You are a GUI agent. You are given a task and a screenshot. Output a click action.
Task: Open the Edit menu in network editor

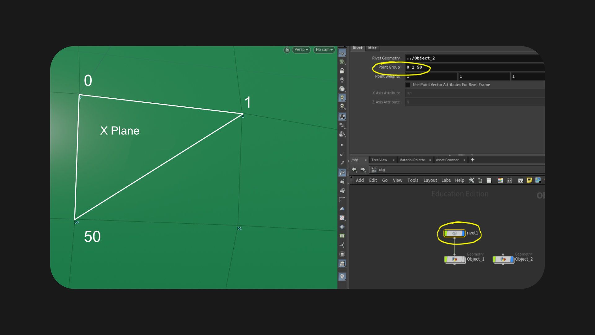(x=373, y=180)
